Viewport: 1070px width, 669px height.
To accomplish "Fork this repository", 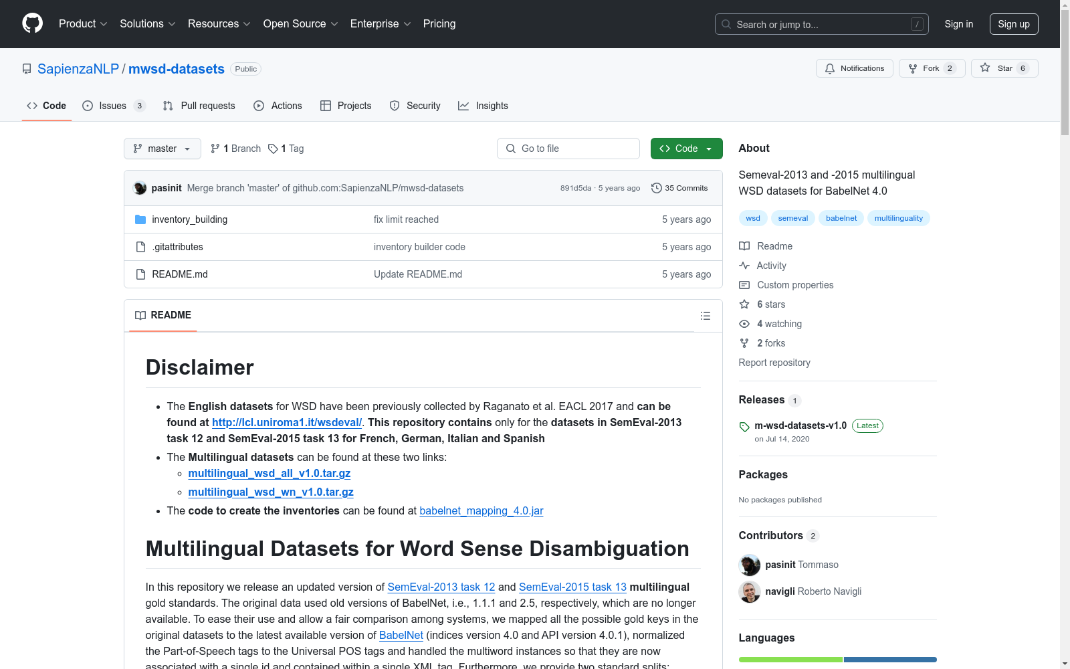I will (x=932, y=68).
